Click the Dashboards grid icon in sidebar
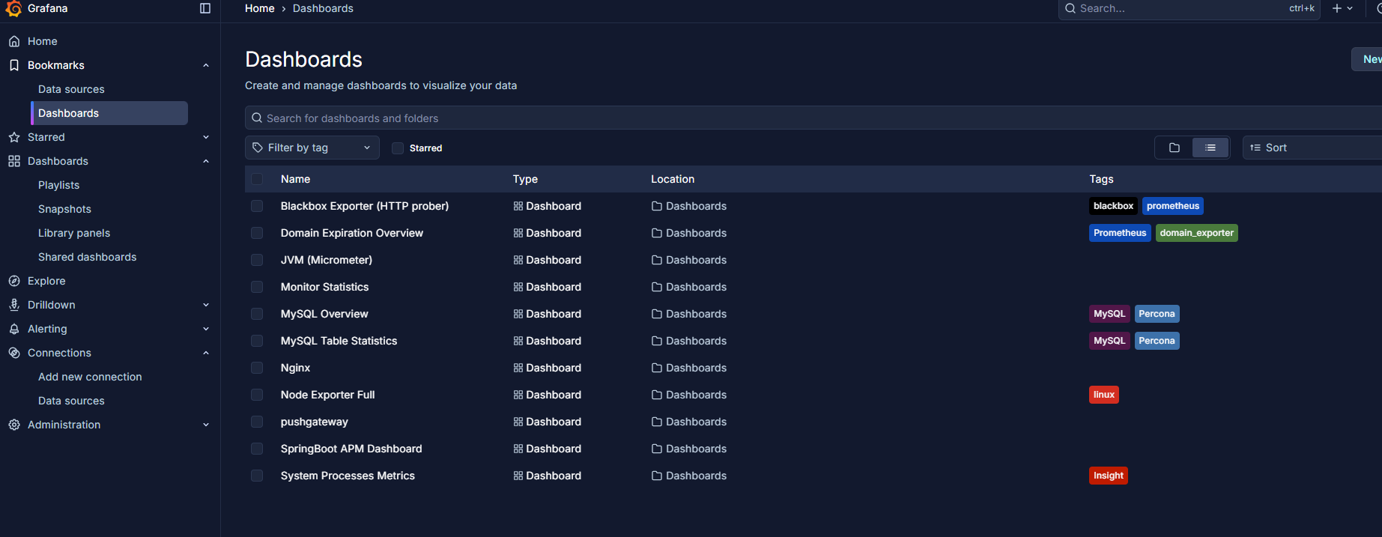The image size is (1382, 537). (14, 161)
